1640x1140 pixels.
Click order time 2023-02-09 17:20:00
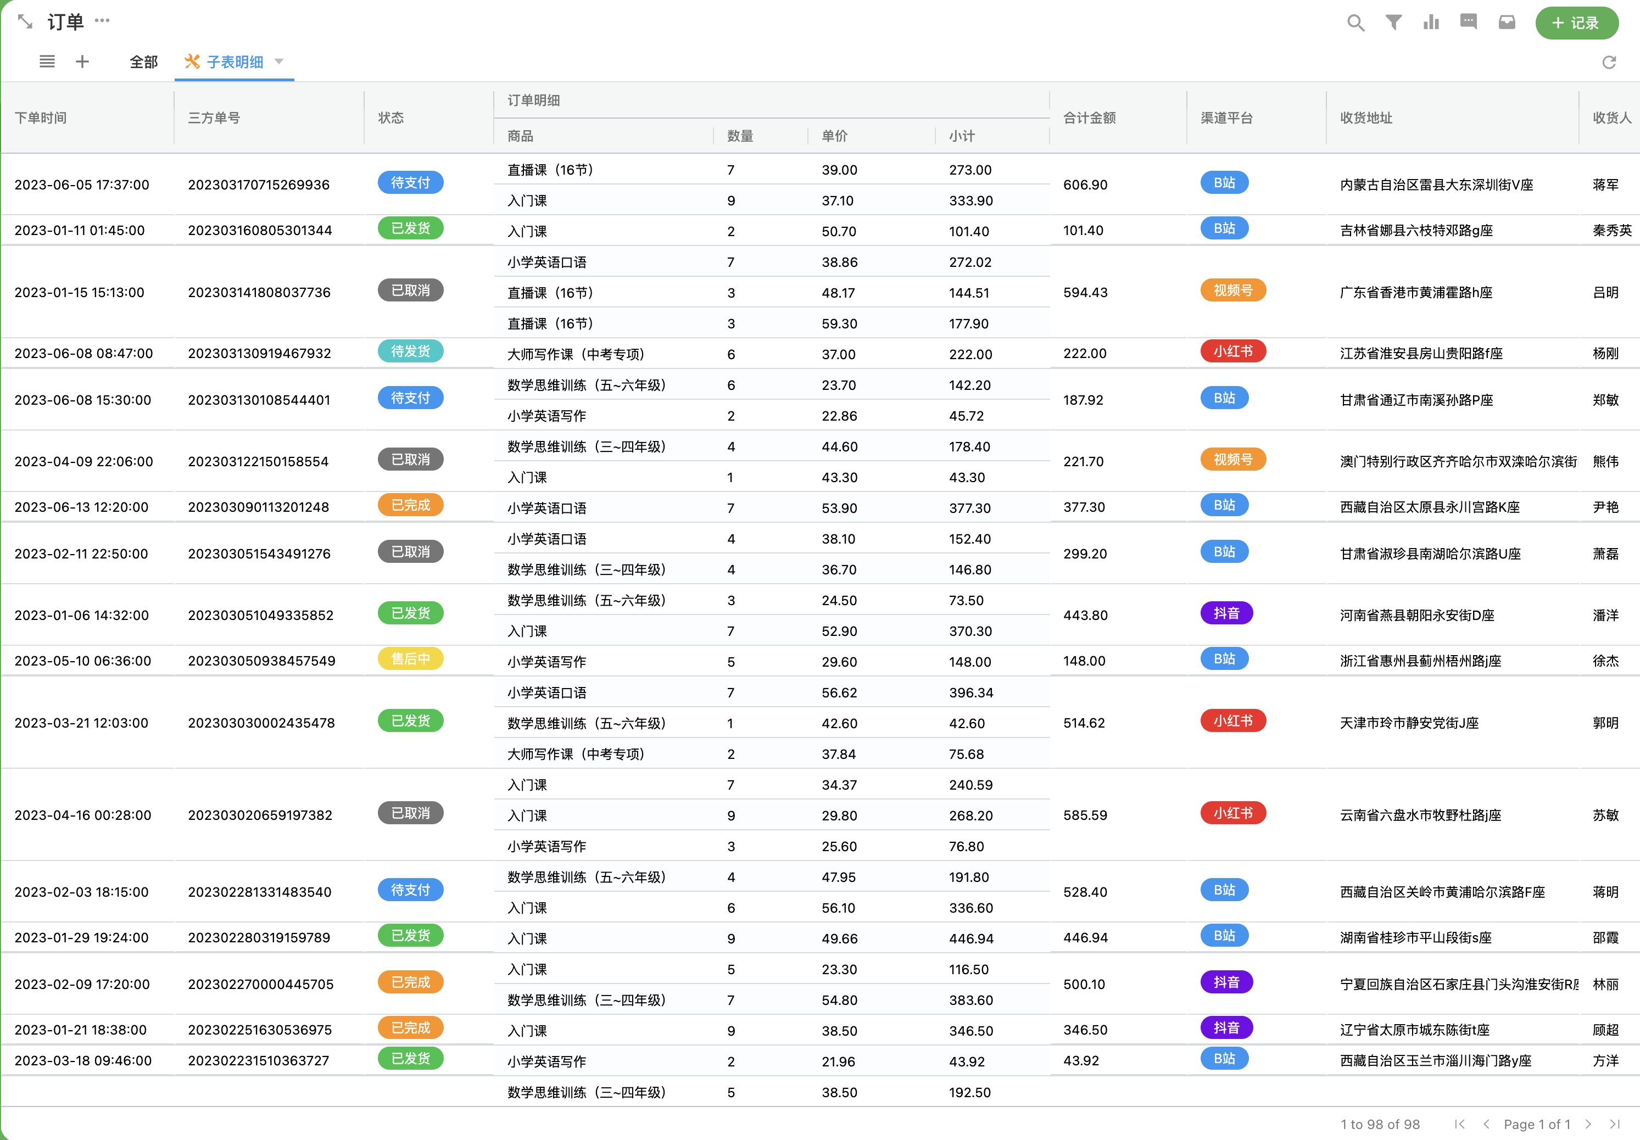pyautogui.click(x=82, y=984)
